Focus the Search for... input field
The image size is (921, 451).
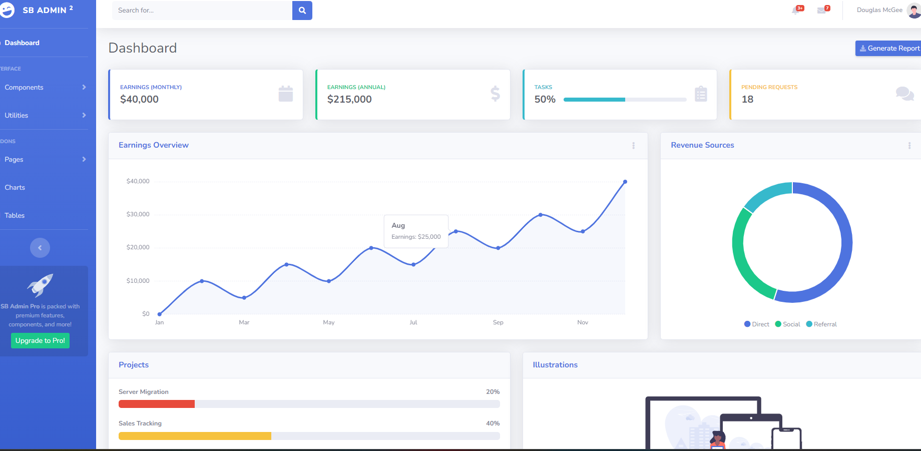pyautogui.click(x=202, y=11)
